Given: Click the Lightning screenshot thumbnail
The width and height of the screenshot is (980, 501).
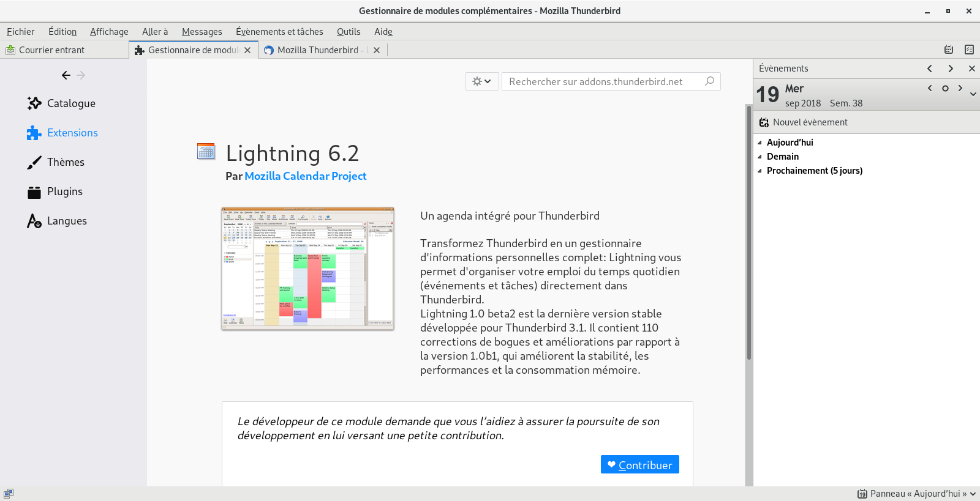Looking at the screenshot, I should pos(307,269).
